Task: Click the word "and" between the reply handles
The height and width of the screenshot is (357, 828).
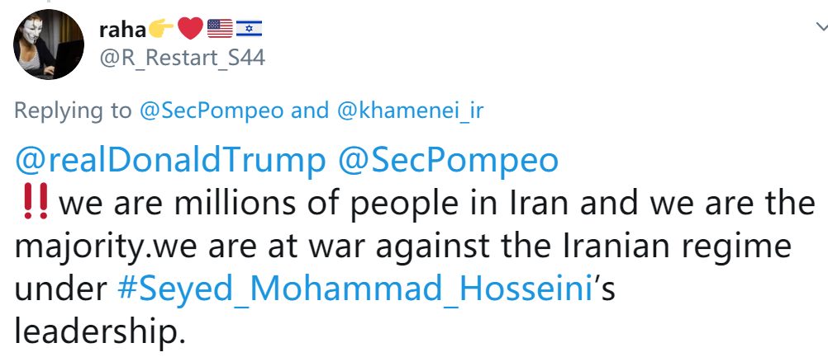Action: [310, 110]
